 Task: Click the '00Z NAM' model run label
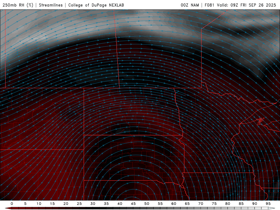pyautogui.click(x=190, y=5)
